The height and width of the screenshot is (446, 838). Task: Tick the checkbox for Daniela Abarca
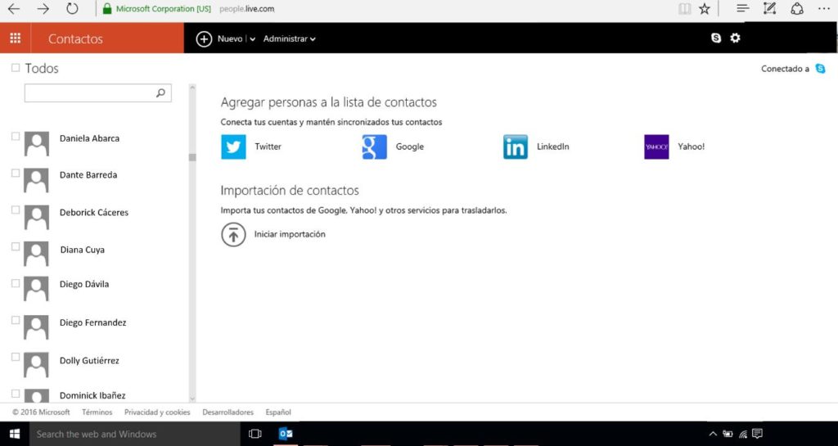pos(16,137)
